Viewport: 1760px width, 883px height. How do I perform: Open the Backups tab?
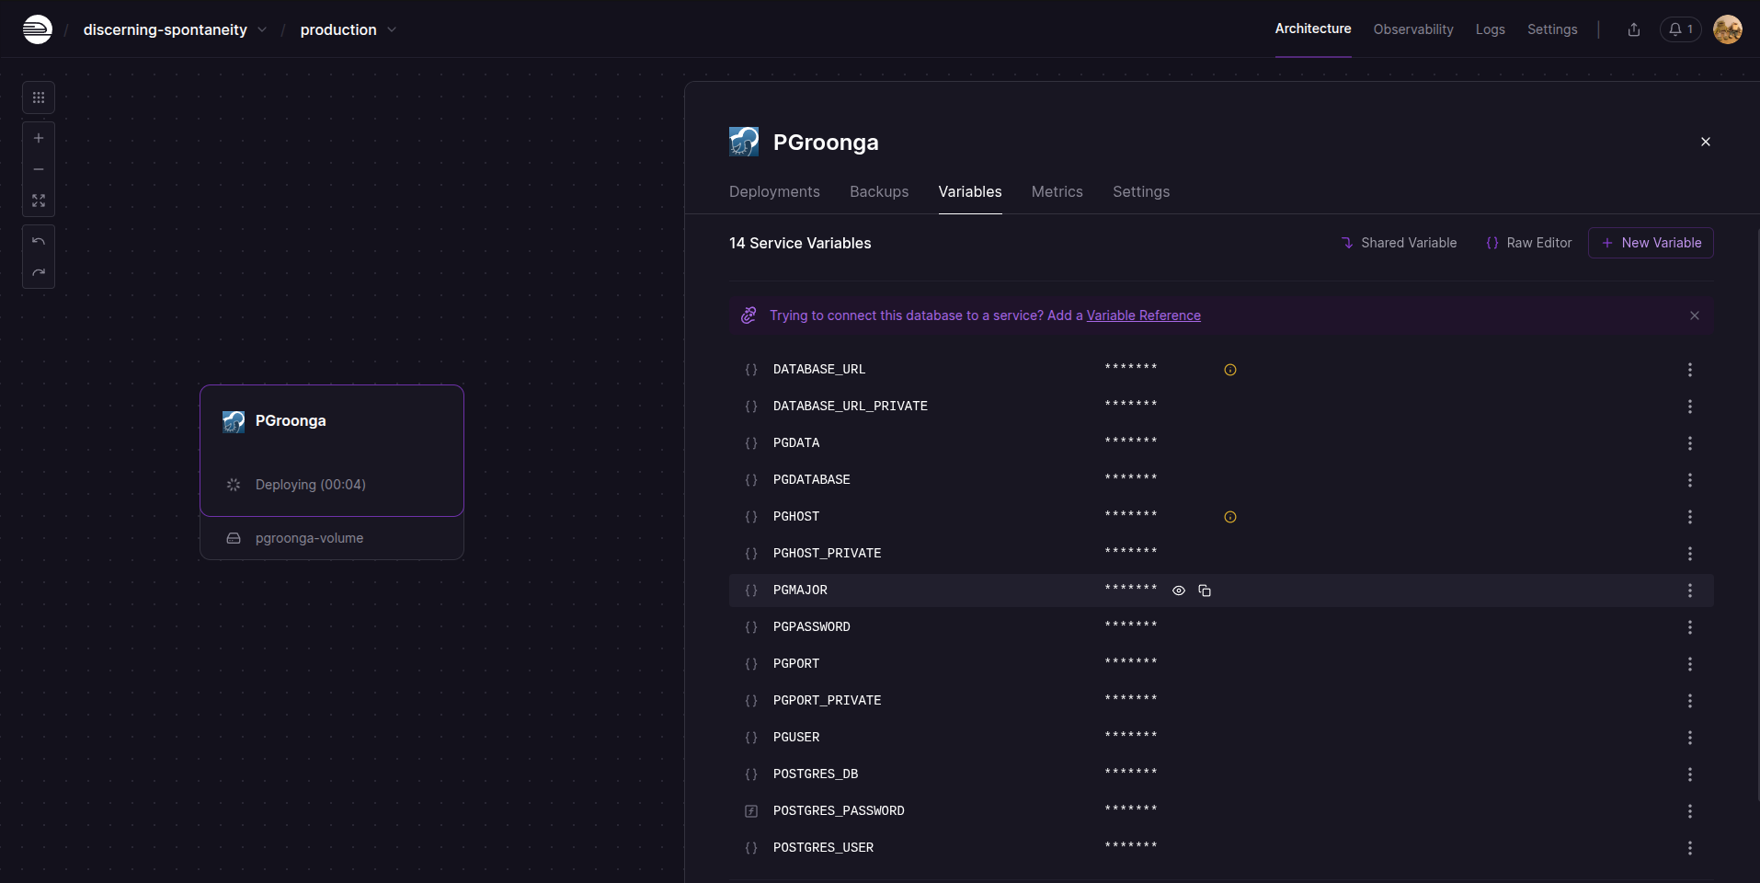[x=878, y=191]
